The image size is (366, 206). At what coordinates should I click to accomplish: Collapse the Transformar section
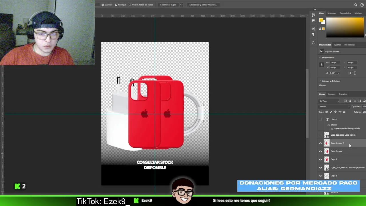(x=320, y=58)
